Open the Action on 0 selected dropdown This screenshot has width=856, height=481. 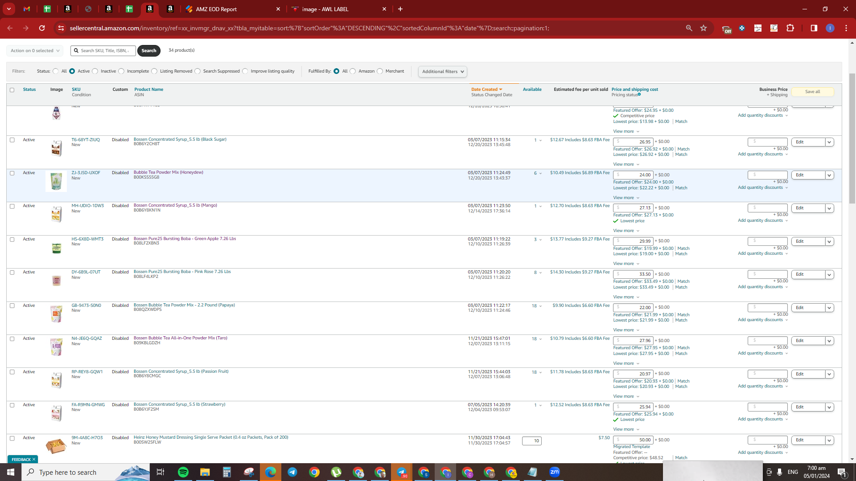[35, 51]
